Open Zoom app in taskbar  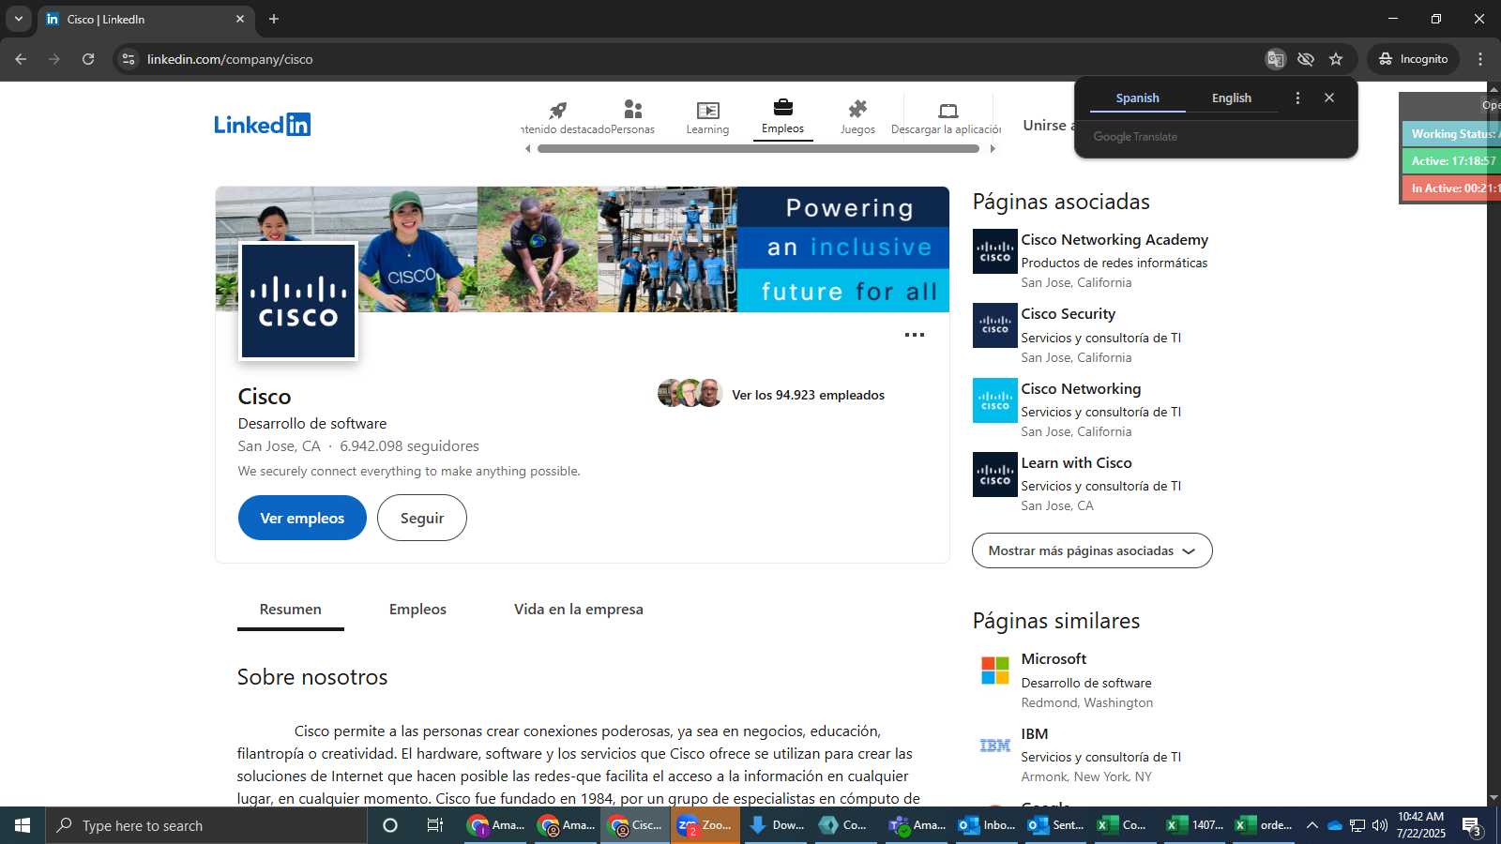click(705, 825)
